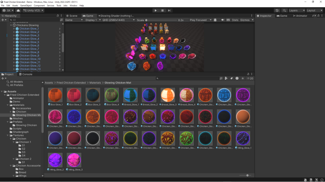Open the cloud services icon
The height and width of the screenshot is (182, 325).
(18, 11)
